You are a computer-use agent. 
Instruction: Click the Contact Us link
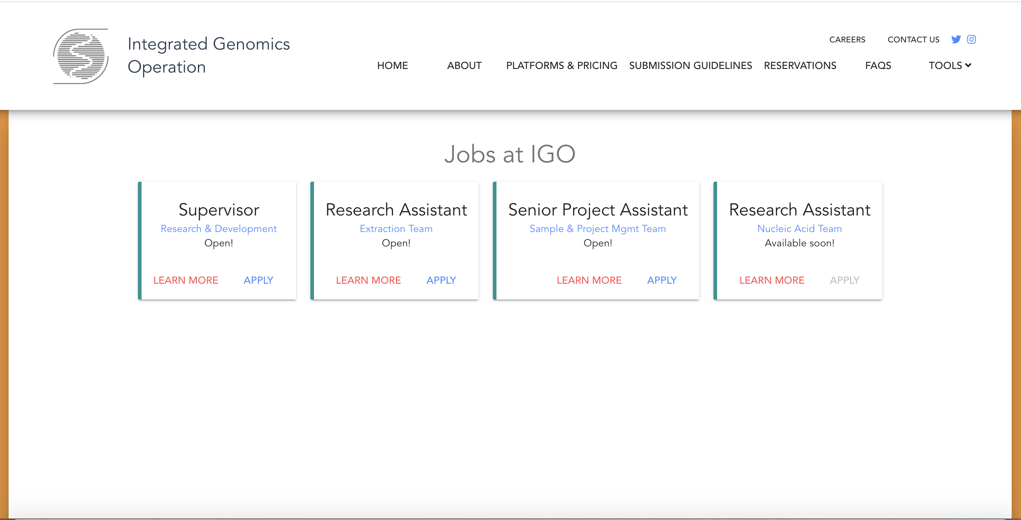(913, 40)
